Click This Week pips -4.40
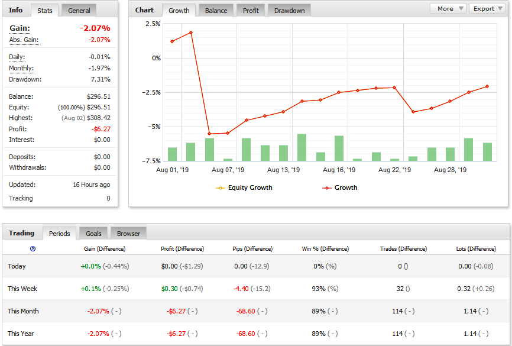This screenshot has height=346, width=512. pyautogui.click(x=241, y=289)
